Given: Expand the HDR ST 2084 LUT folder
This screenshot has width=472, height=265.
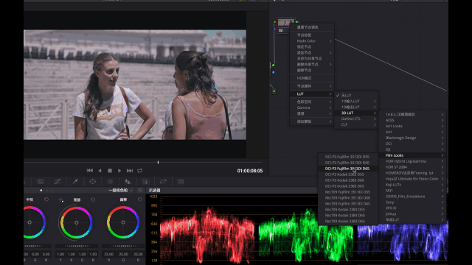Looking at the screenshot, I should 412,167.
